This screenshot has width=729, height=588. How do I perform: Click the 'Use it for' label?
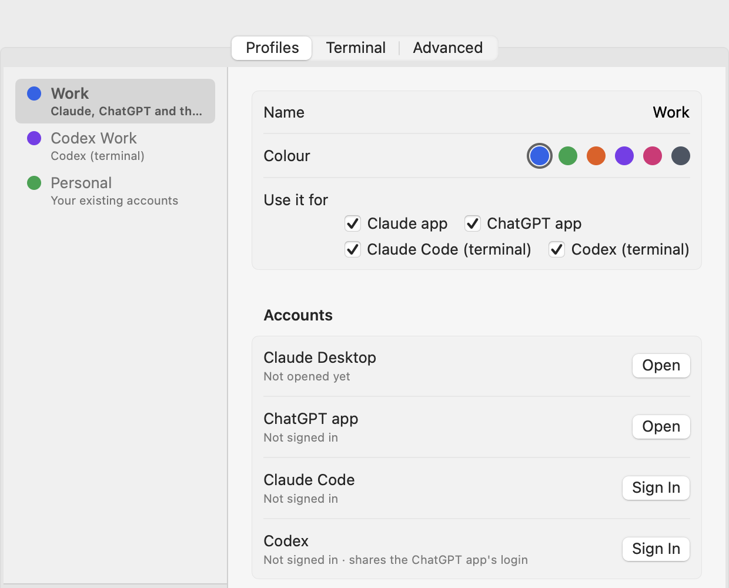(x=296, y=200)
